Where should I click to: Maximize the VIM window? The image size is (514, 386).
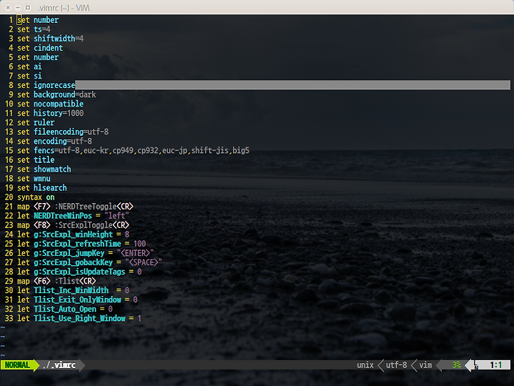tap(28, 7)
